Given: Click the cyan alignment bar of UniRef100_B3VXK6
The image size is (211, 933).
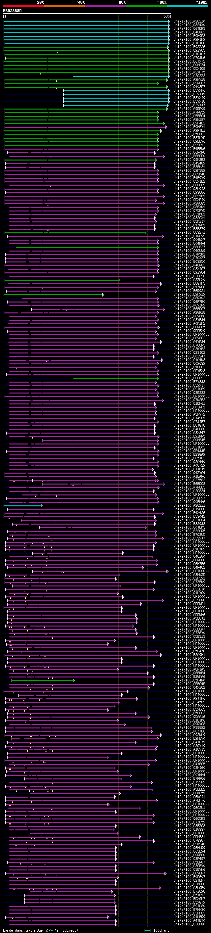Looking at the screenshot, I should (116, 91).
